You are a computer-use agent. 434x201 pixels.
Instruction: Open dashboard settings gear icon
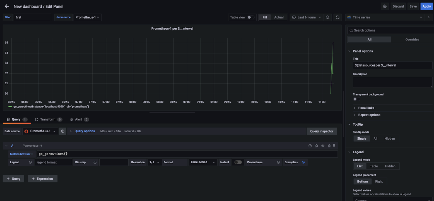pos(385,6)
